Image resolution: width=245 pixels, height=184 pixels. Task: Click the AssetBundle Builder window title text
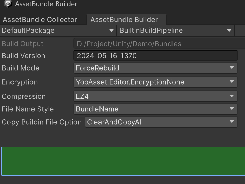coord(46,4)
